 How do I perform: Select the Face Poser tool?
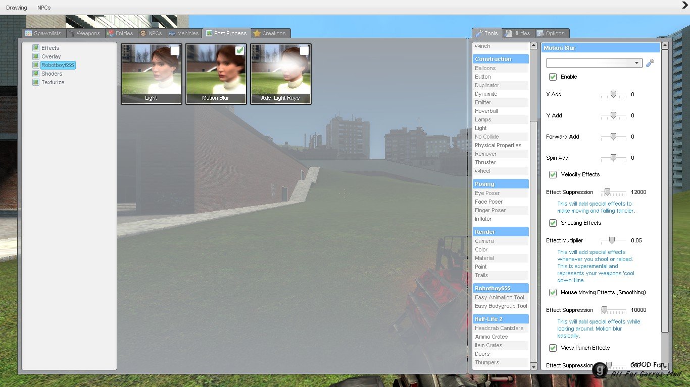[501, 202]
